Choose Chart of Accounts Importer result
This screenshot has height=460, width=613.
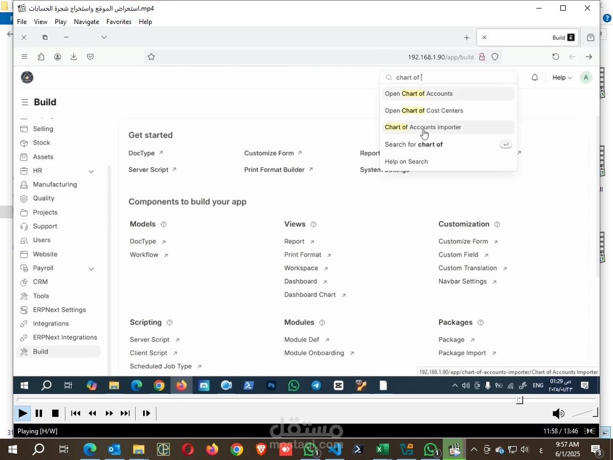(449, 127)
